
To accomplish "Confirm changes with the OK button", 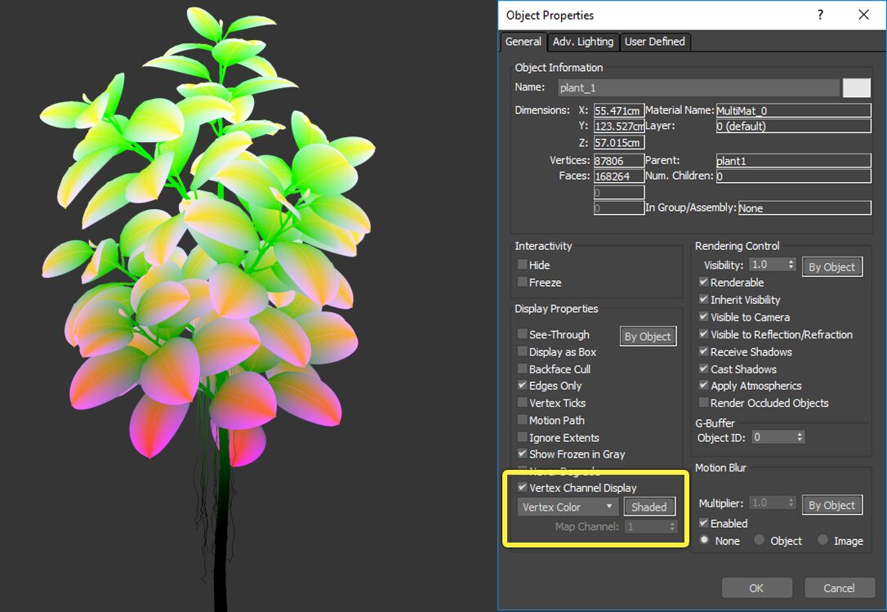I will pos(756,587).
